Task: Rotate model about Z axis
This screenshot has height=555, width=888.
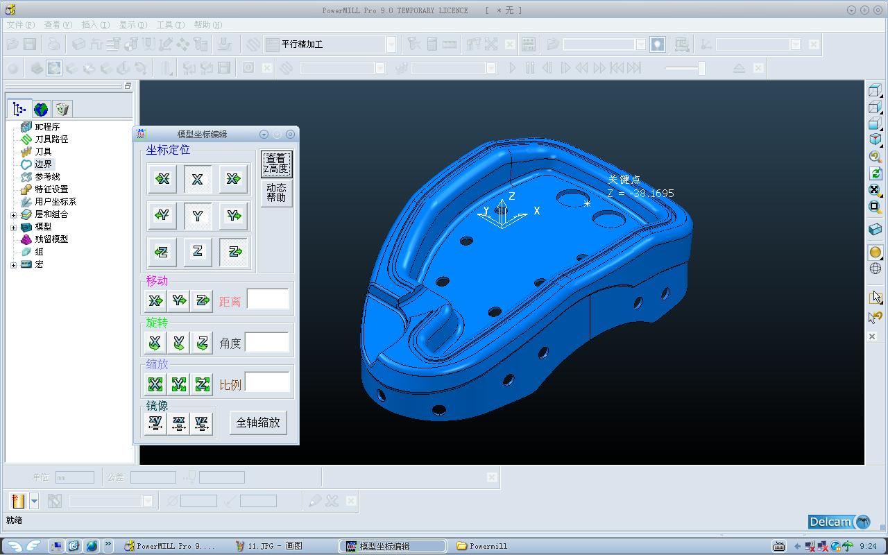Action: point(202,342)
